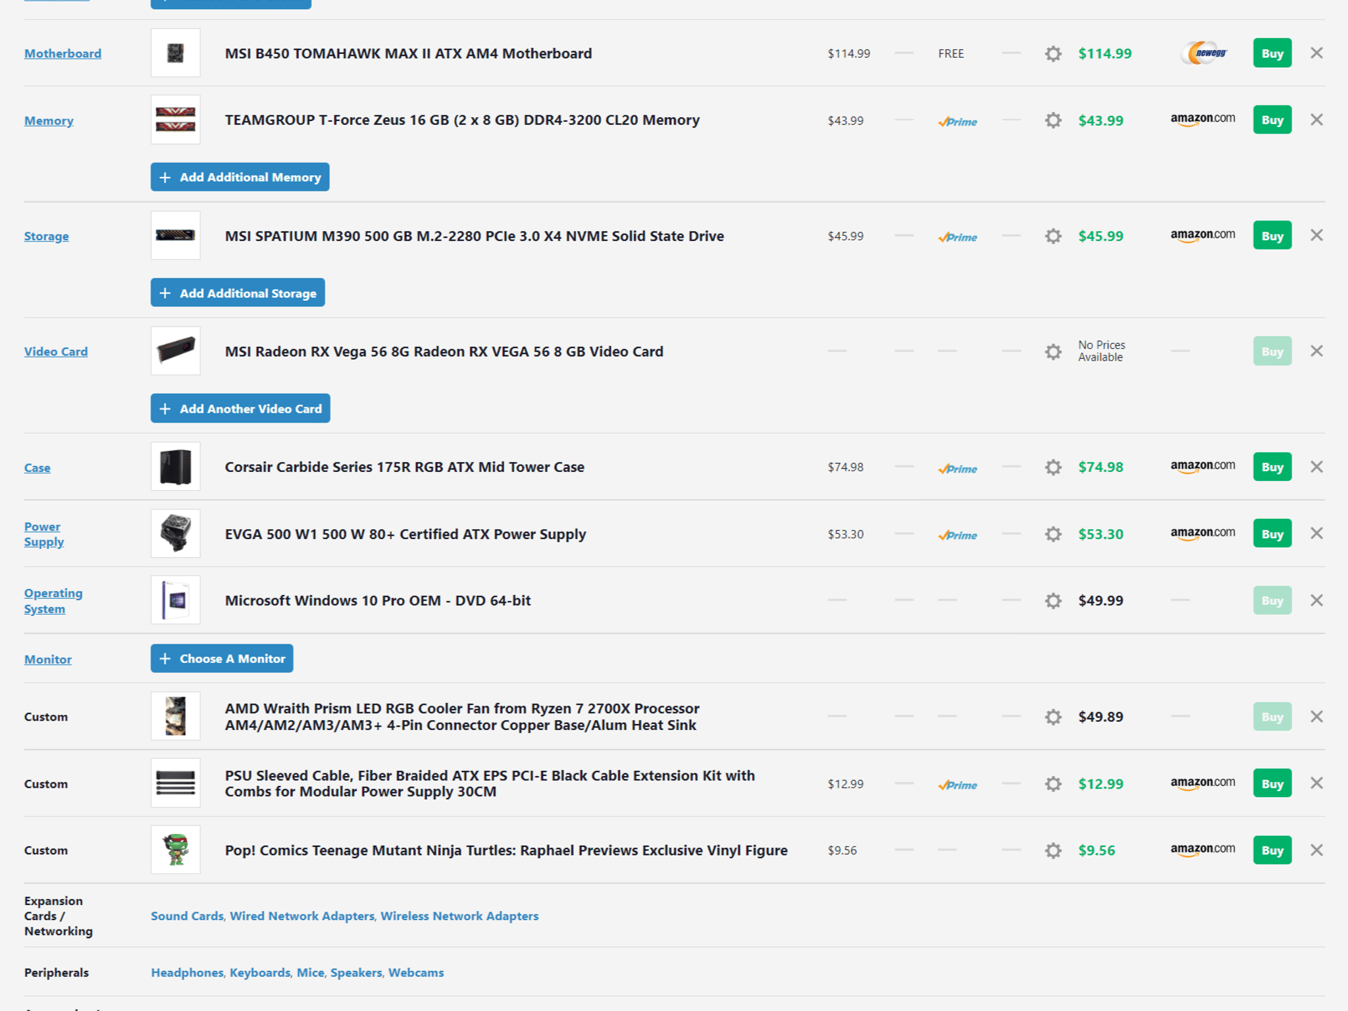Click Amazon logo on the memory row
The height and width of the screenshot is (1011, 1348).
pyautogui.click(x=1203, y=120)
